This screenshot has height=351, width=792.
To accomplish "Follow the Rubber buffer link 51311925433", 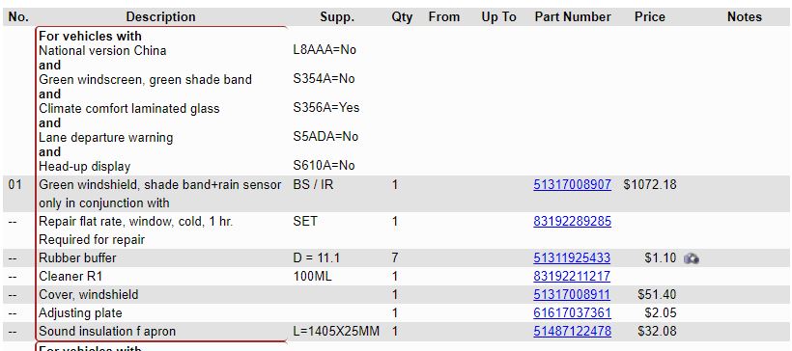I will 572,258.
